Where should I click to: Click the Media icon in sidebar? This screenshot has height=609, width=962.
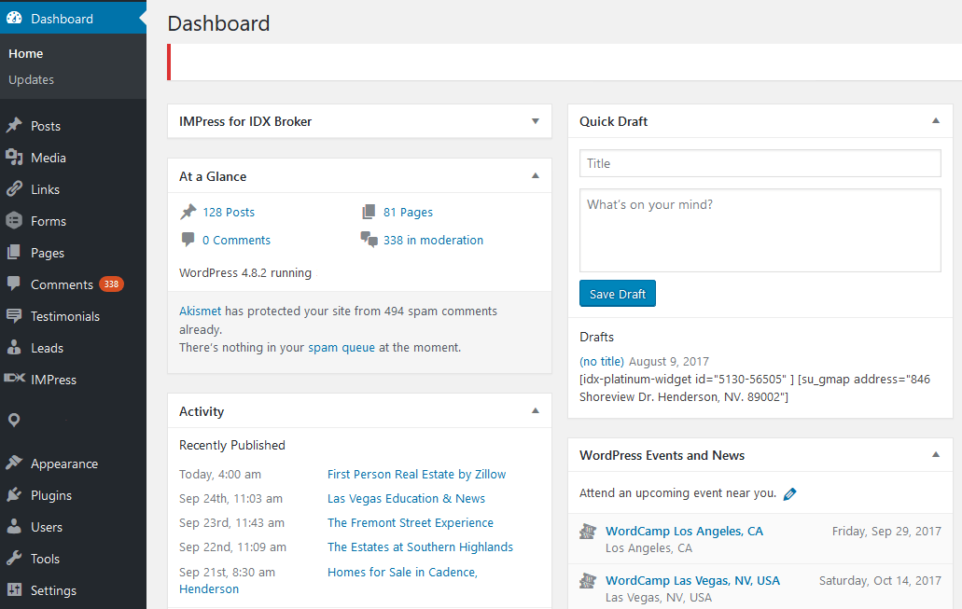14,158
